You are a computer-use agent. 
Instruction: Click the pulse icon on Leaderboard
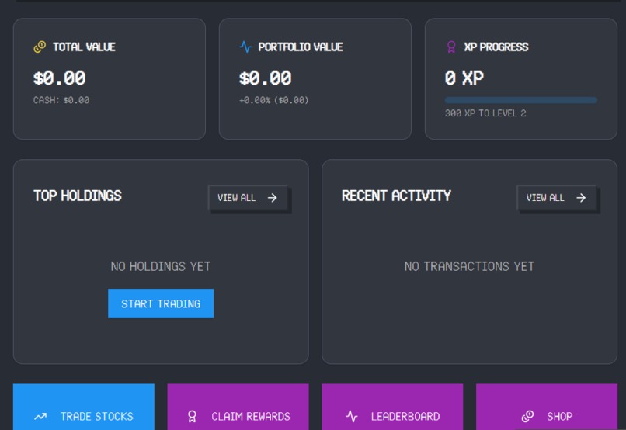(352, 417)
